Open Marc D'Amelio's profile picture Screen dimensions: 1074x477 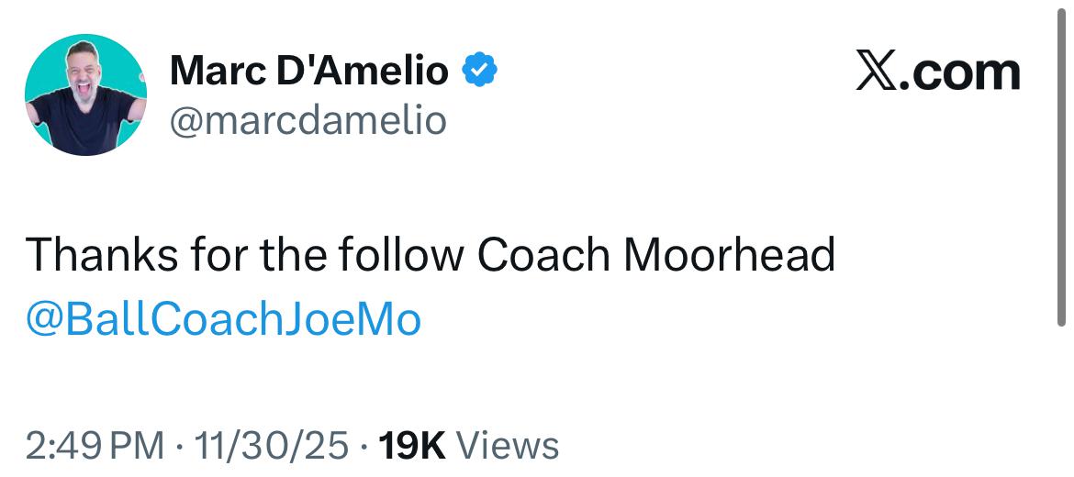pos(85,94)
